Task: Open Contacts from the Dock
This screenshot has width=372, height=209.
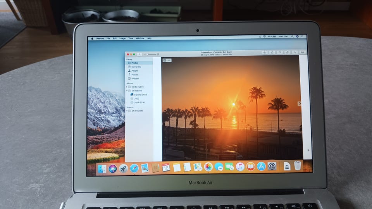Action: [x=155, y=168]
